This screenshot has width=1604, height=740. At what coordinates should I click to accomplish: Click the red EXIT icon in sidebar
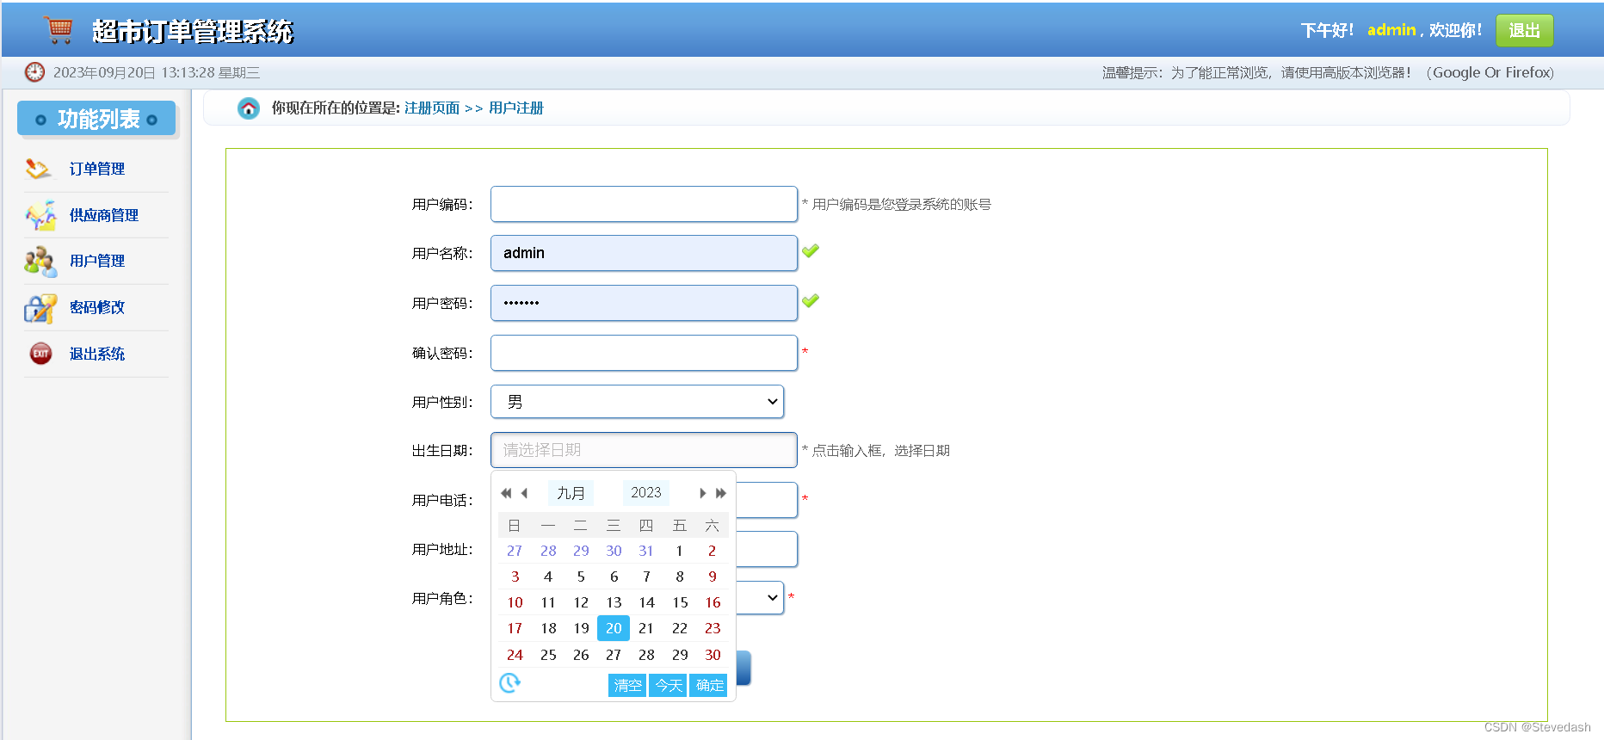tap(40, 354)
